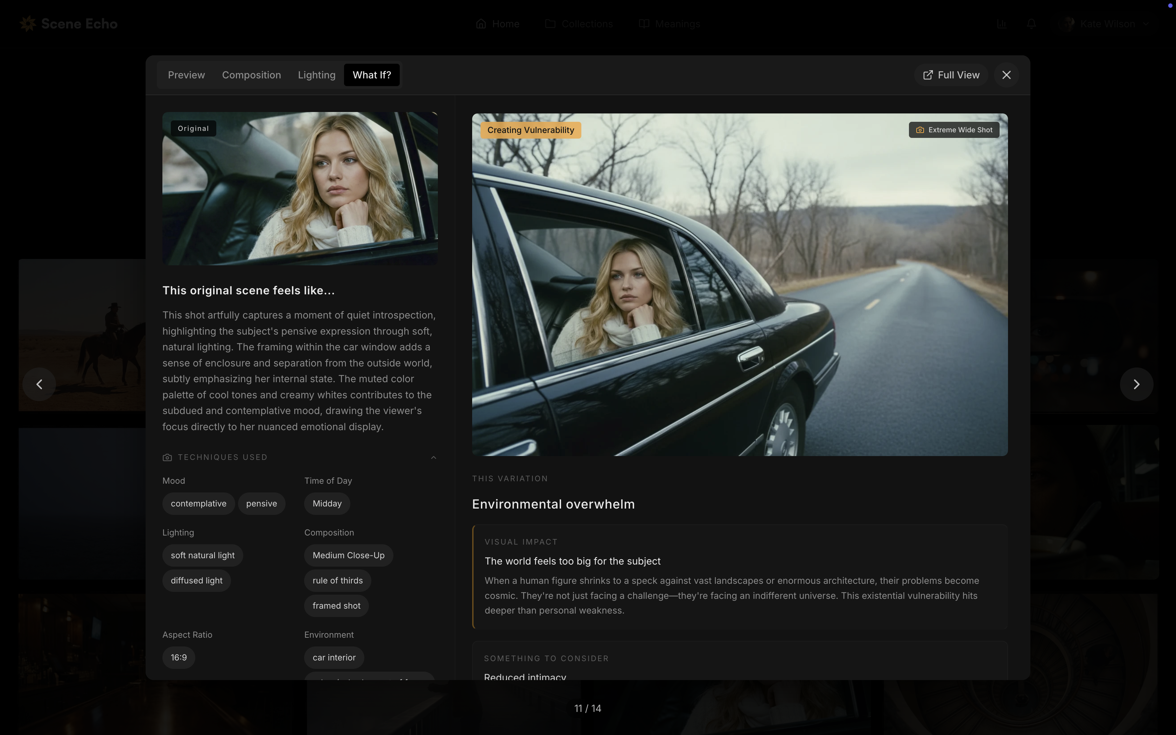This screenshot has width=1176, height=735.
Task: Go to Collections in the top nav
Action: (x=579, y=23)
